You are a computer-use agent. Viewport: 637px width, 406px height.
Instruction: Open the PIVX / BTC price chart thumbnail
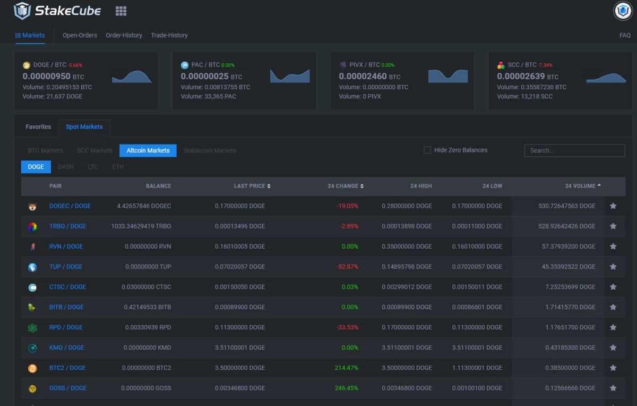(448, 76)
